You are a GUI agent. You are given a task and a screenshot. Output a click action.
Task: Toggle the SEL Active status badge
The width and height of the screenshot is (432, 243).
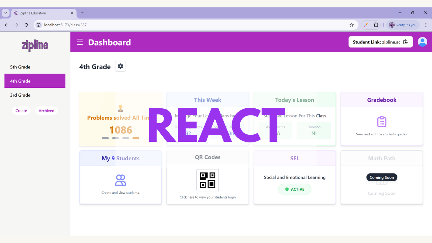click(x=295, y=189)
